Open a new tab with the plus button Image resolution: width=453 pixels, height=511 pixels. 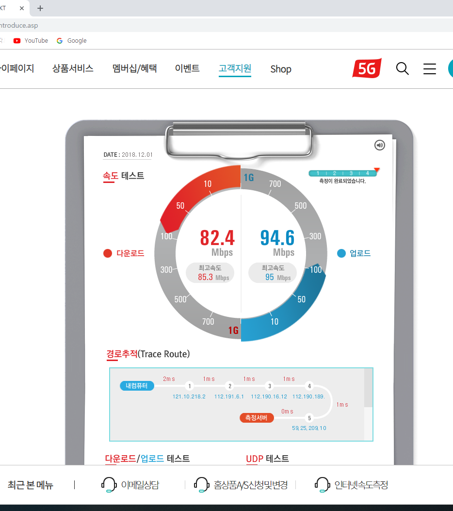[x=40, y=8]
